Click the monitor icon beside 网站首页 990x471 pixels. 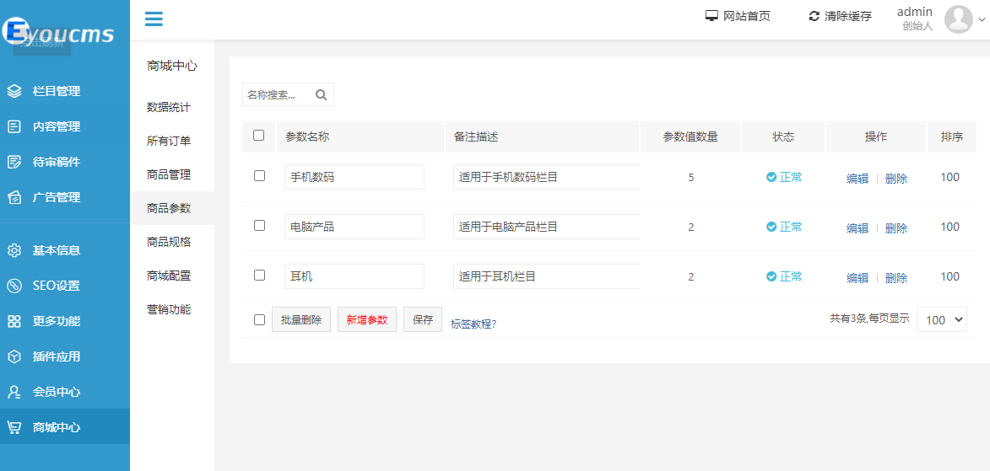(x=712, y=16)
